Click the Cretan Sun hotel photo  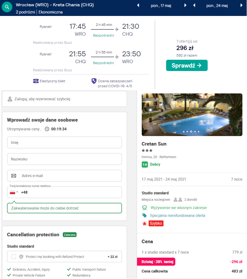192,114
